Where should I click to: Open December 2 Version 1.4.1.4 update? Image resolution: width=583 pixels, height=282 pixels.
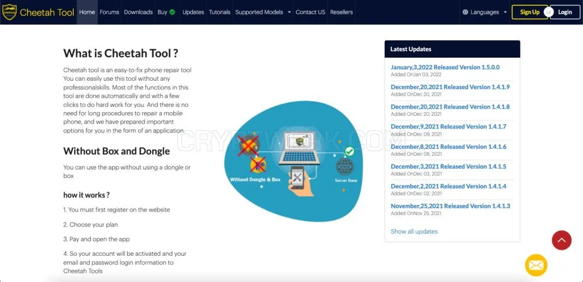(448, 186)
